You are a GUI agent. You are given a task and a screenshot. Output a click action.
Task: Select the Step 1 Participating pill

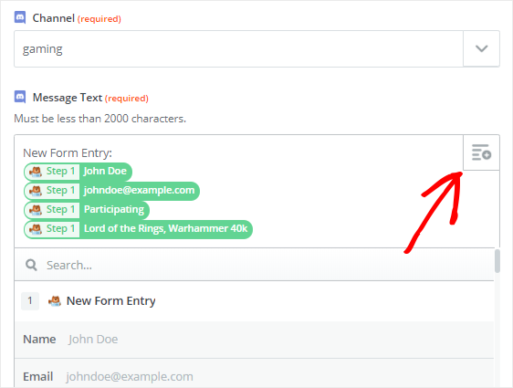click(87, 209)
